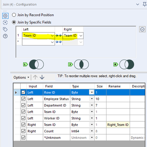
Task: Click the Dynamic description cell of *Unknown
Action: point(137,137)
